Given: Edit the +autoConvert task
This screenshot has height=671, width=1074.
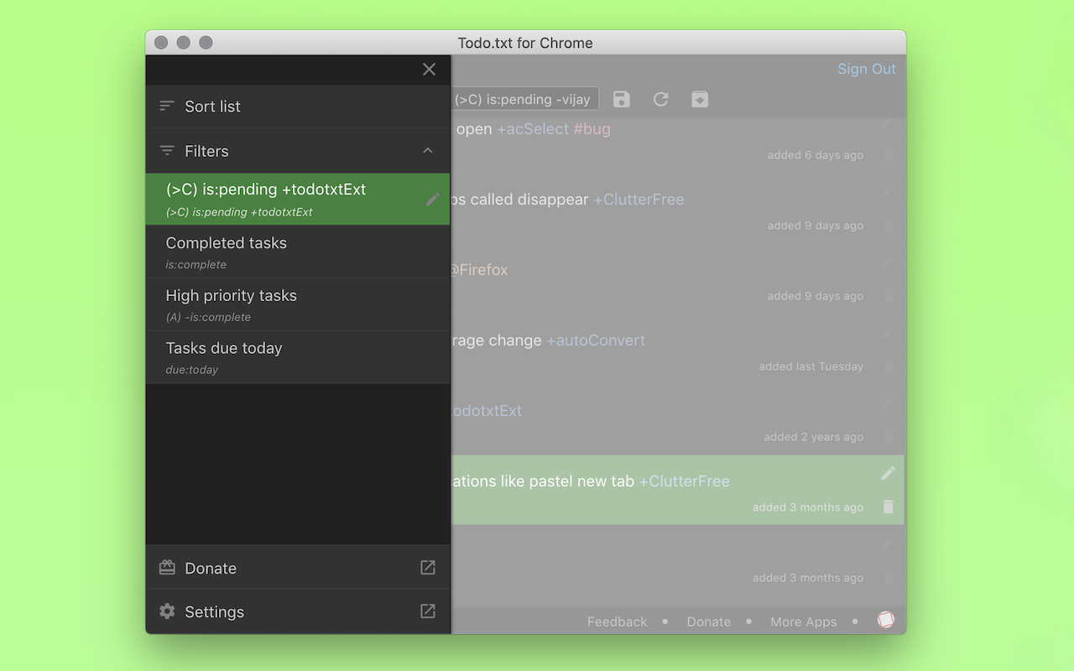Looking at the screenshot, I should click(888, 332).
